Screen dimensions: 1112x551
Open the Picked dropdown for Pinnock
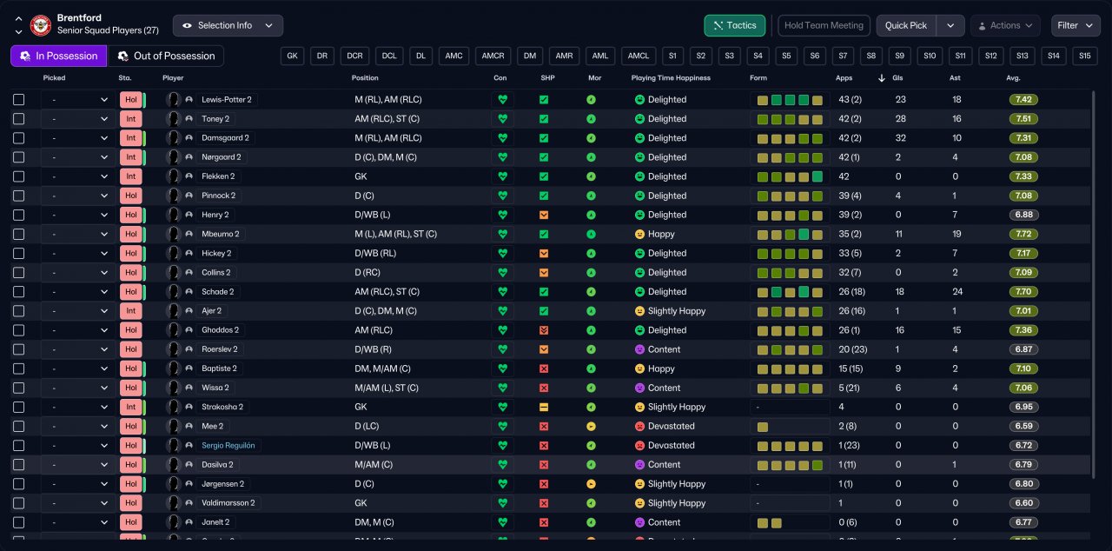78,196
